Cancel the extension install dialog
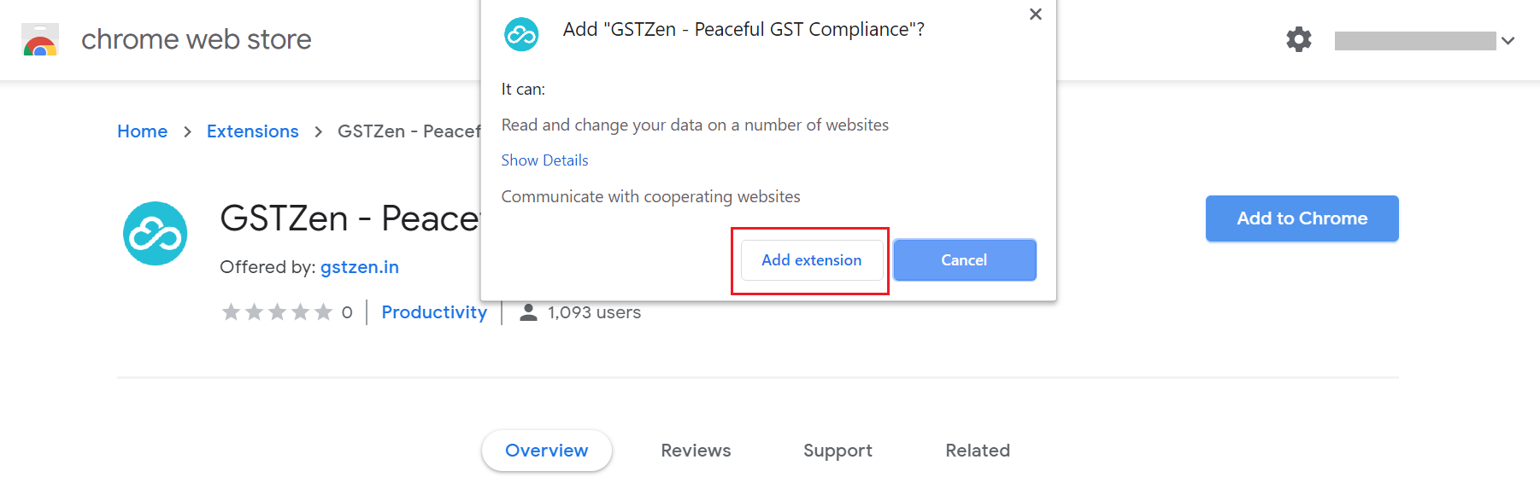The height and width of the screenshot is (483, 1540). coord(965,260)
